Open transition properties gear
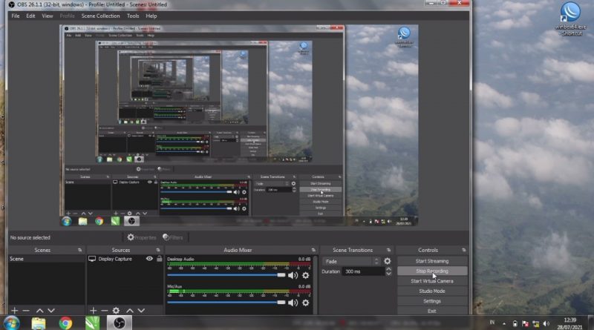594x330 pixels. click(x=387, y=261)
